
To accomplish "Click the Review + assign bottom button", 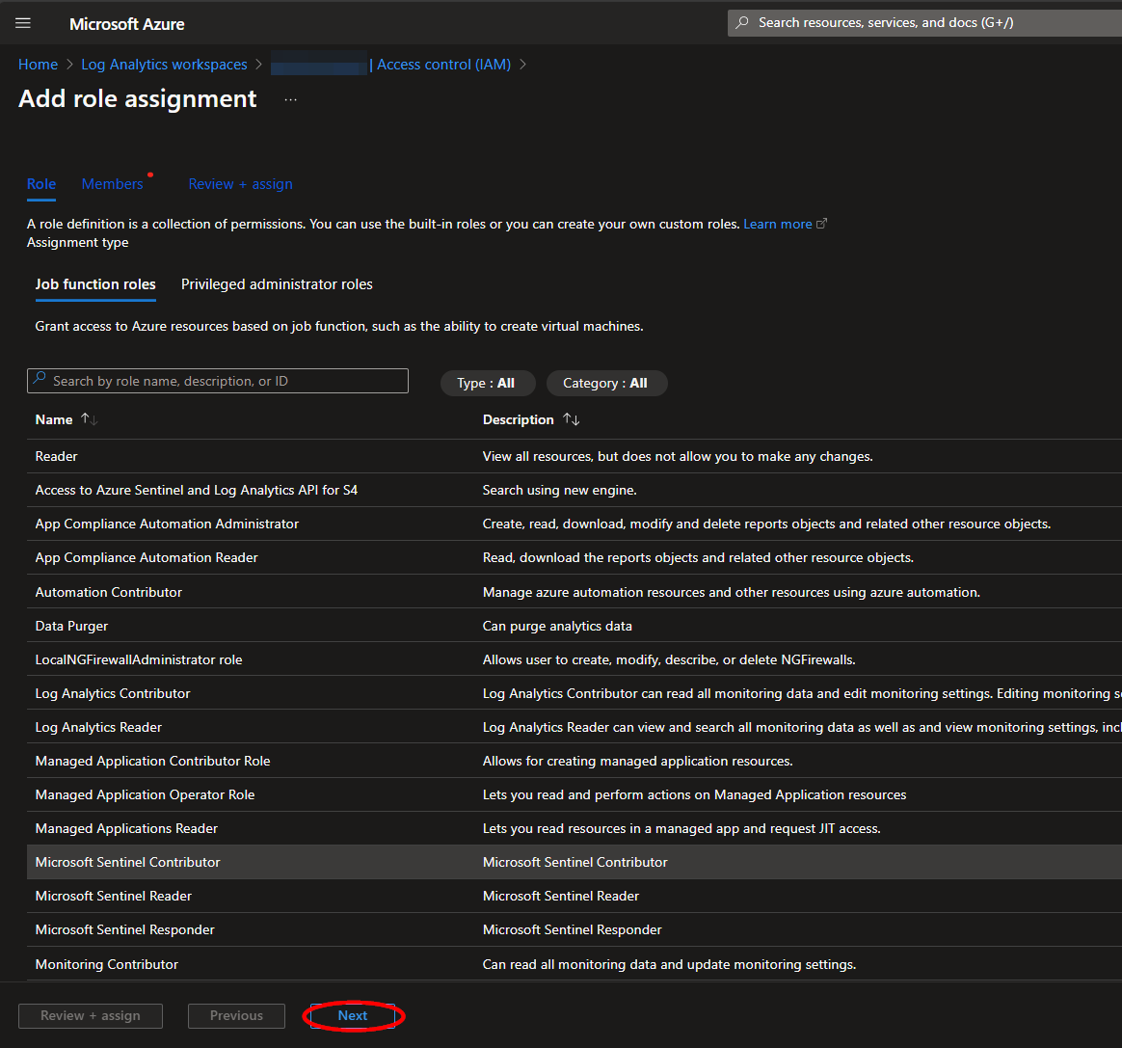I will (x=91, y=1015).
